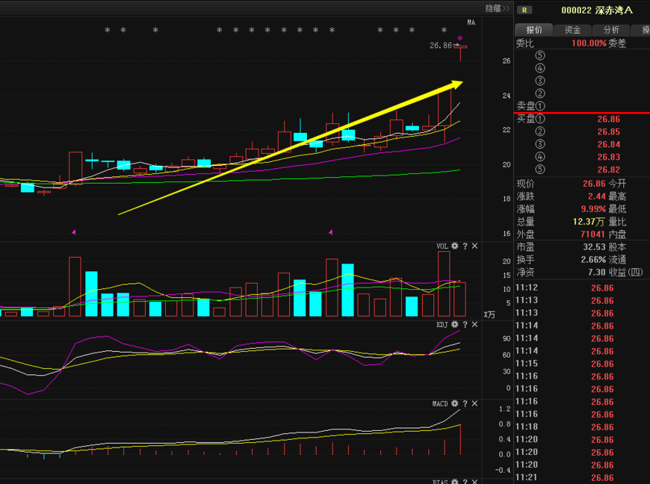Click the magenta star marker above the latest candle
This screenshot has height=484, width=650.
[x=459, y=39]
